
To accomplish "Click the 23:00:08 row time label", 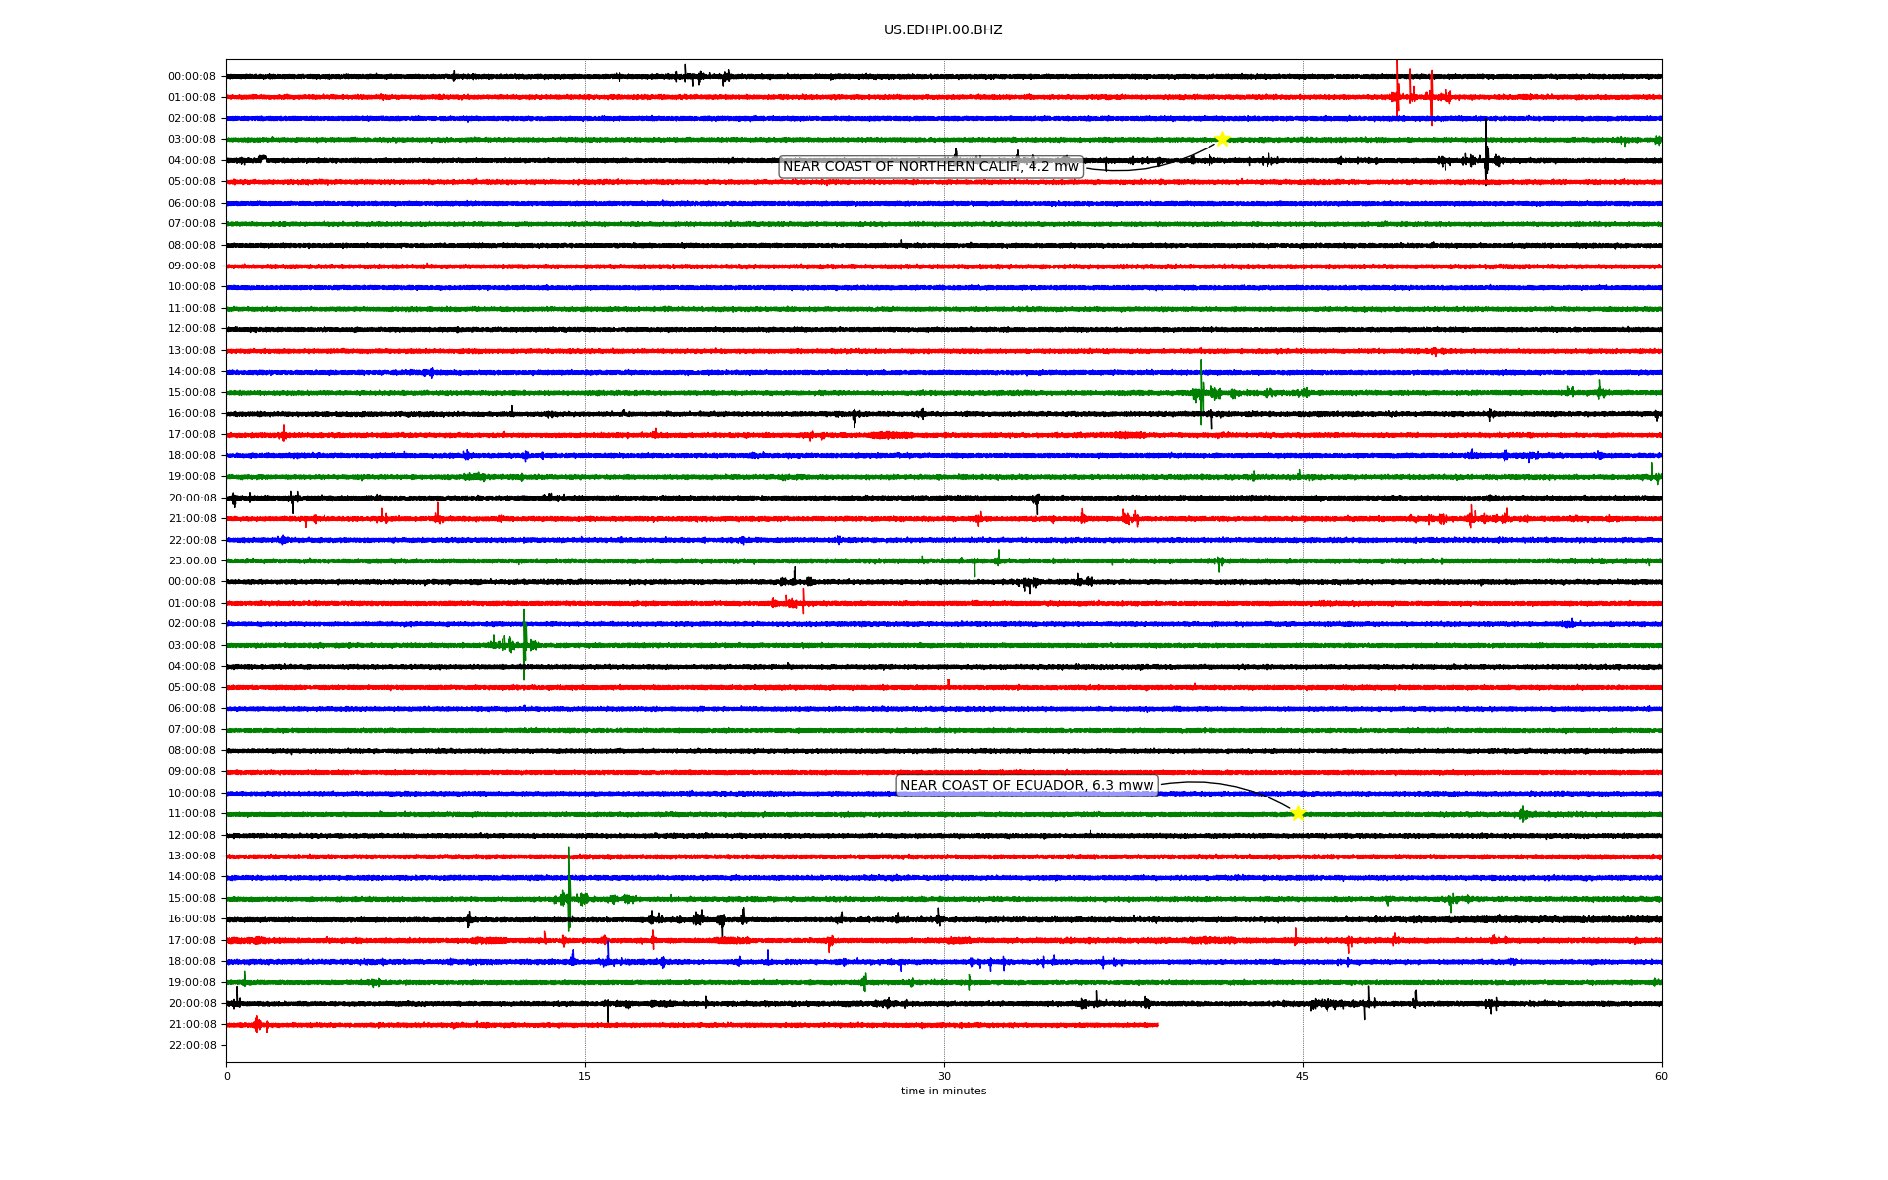I will (192, 561).
